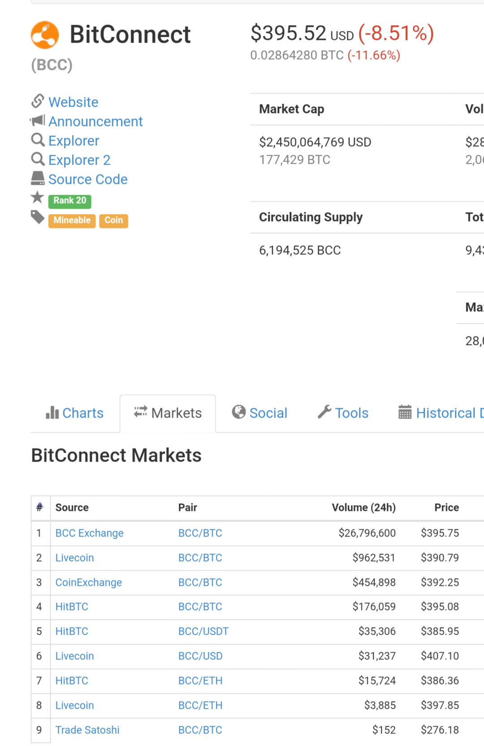This screenshot has height=746, width=484.
Task: Open the Explorer 2 link
Action: click(x=79, y=160)
